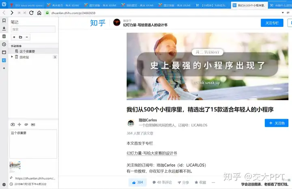The image size is (292, 189).
Task: Click the 384 人赞了该文章 text
Action: coord(140,133)
